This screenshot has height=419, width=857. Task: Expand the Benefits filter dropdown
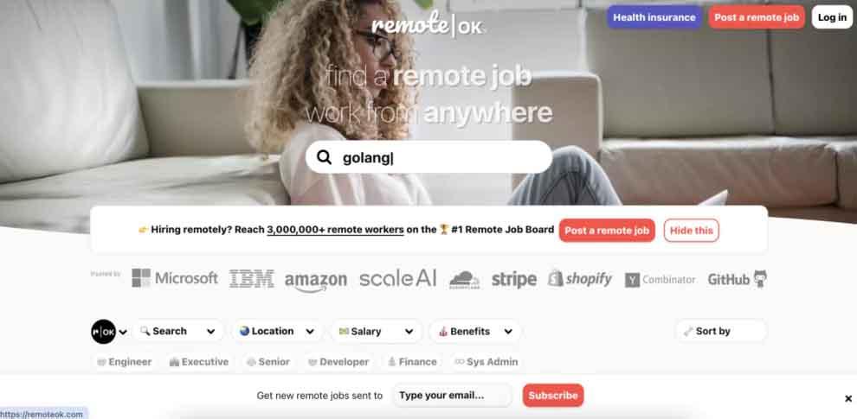tap(475, 331)
